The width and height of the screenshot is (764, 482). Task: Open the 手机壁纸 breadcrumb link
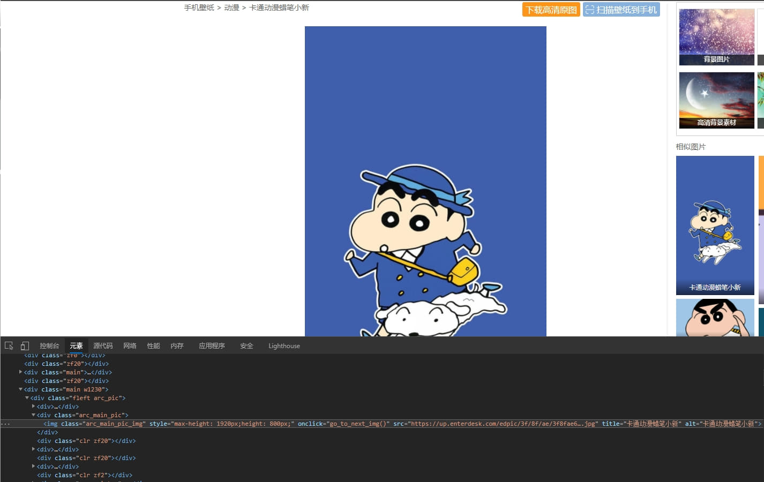(199, 7)
